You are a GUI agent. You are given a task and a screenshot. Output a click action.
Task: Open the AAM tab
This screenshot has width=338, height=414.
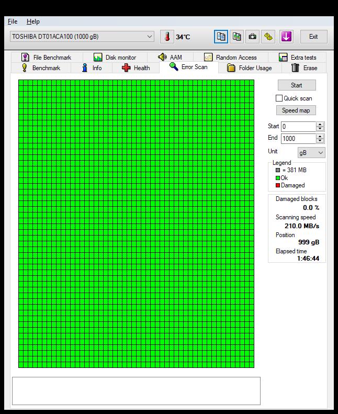point(170,57)
